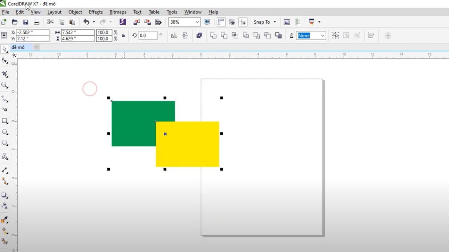Screen dimensions: 449x252
Task: Click the Group objects icon
Action: coord(336,35)
